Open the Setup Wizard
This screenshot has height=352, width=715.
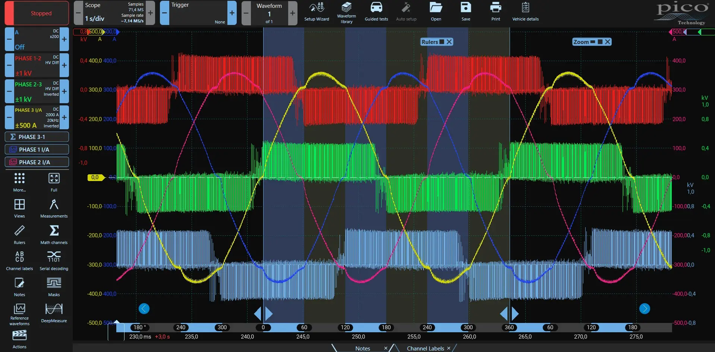[x=316, y=12]
